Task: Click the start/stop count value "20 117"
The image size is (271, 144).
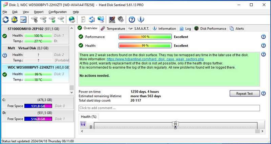Action: tap(136, 101)
